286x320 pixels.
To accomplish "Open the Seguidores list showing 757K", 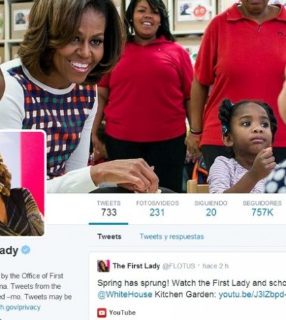I will tap(262, 208).
